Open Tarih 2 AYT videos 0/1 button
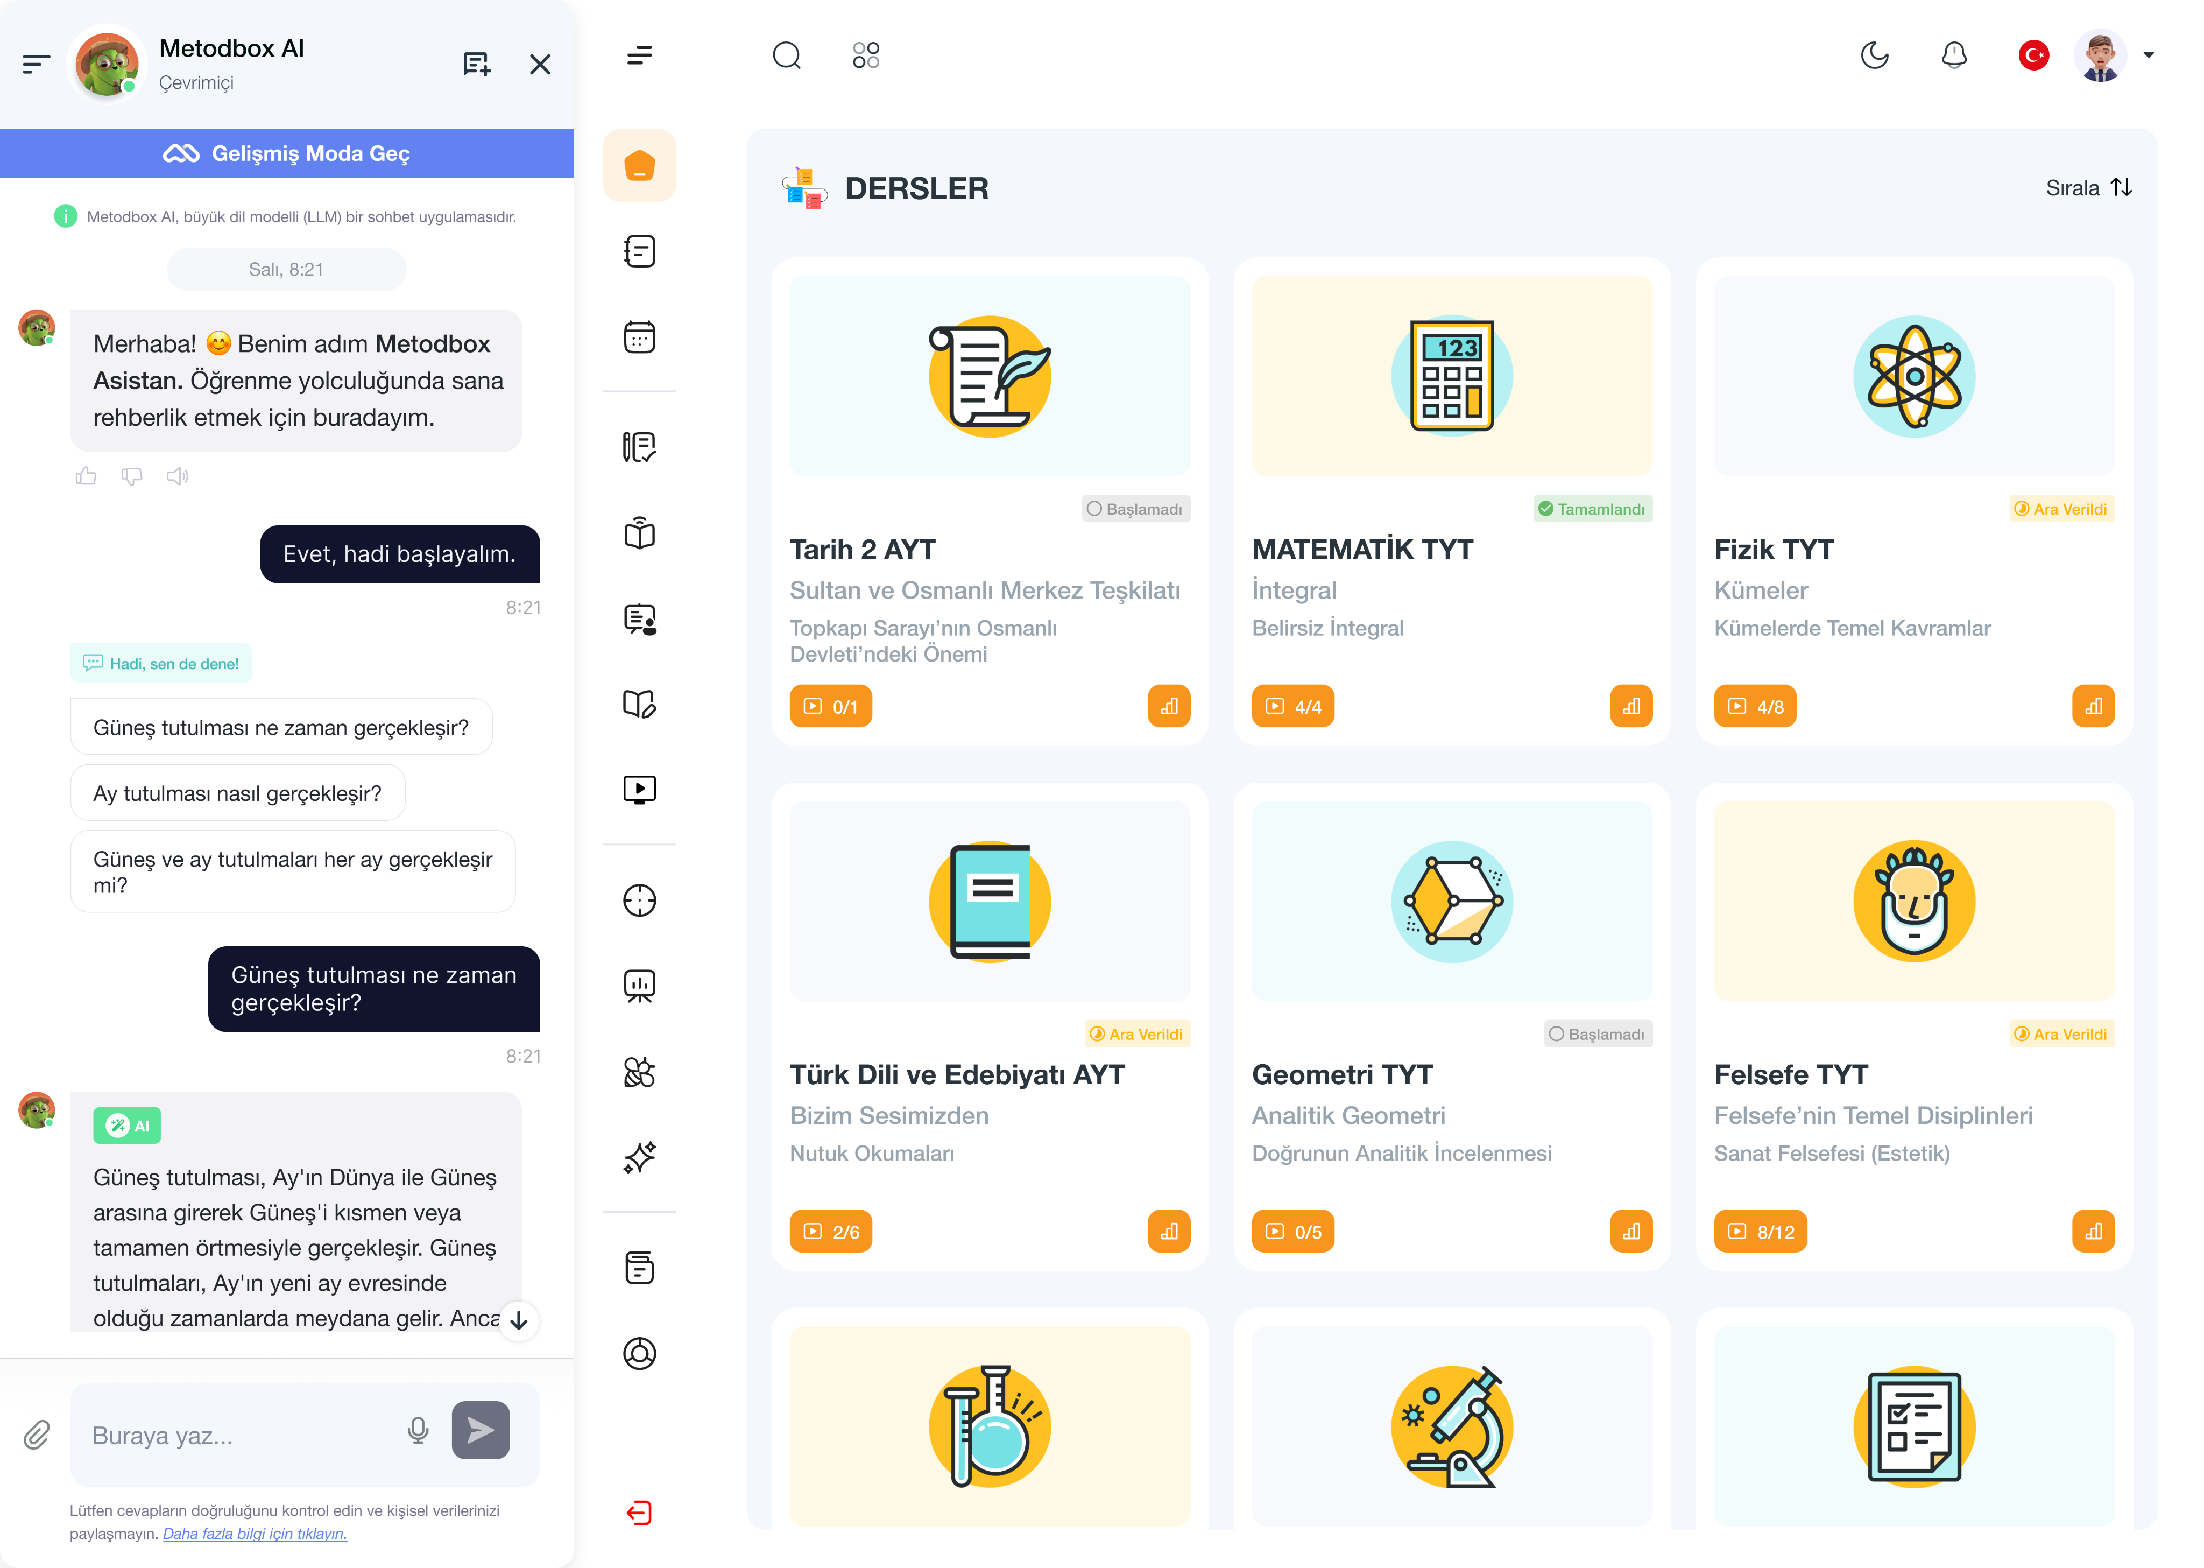2204x1568 pixels. pos(830,707)
